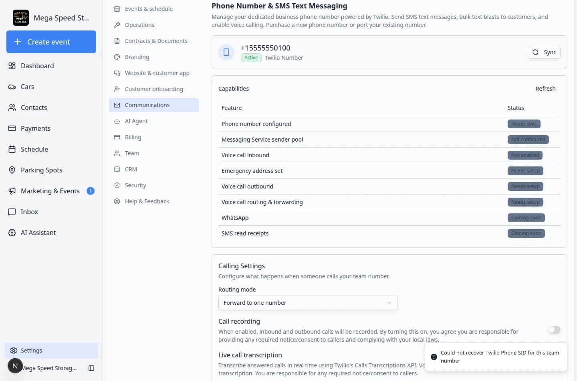Image resolution: width=577 pixels, height=381 pixels.
Task: Open Billing settings page
Action: pyautogui.click(x=154, y=137)
